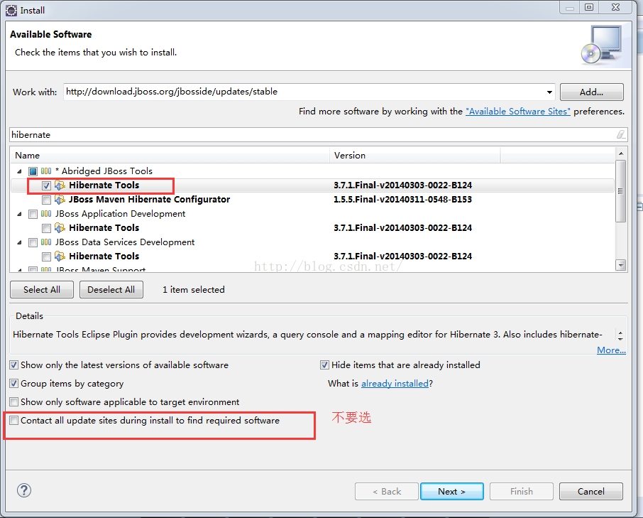Click the Deselect All button
The image size is (643, 518).
coord(111,290)
